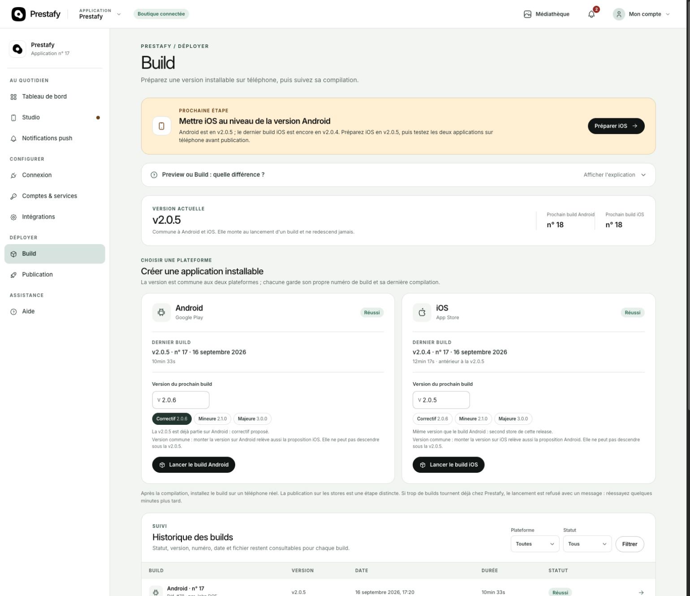
Task: Click the Comptes & services key icon
Action: pyautogui.click(x=13, y=196)
